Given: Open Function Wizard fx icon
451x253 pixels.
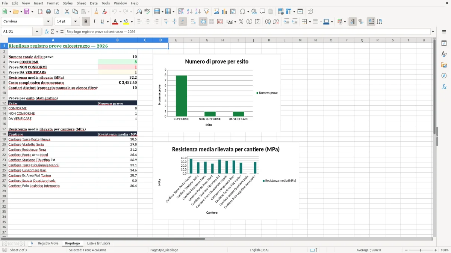Looking at the screenshot, I should 47,31.
